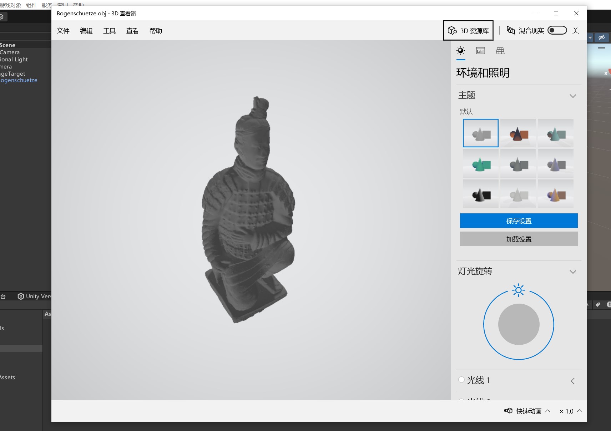Click the 保存设置 button
This screenshot has width=611, height=431.
(519, 221)
